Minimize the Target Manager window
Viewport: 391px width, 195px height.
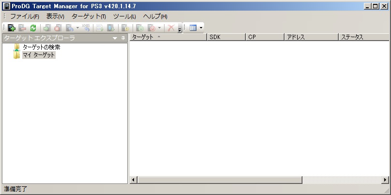click(x=367, y=6)
